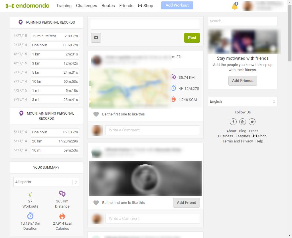Open the Help footer link

[259, 141]
